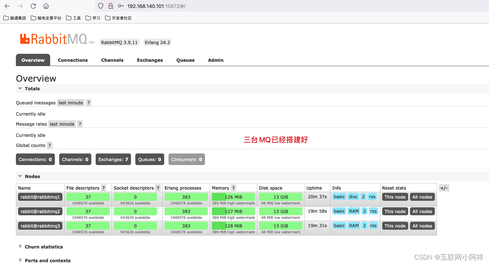489x264 pixels.
Task: Switch to the Overview tab
Action: pyautogui.click(x=33, y=60)
